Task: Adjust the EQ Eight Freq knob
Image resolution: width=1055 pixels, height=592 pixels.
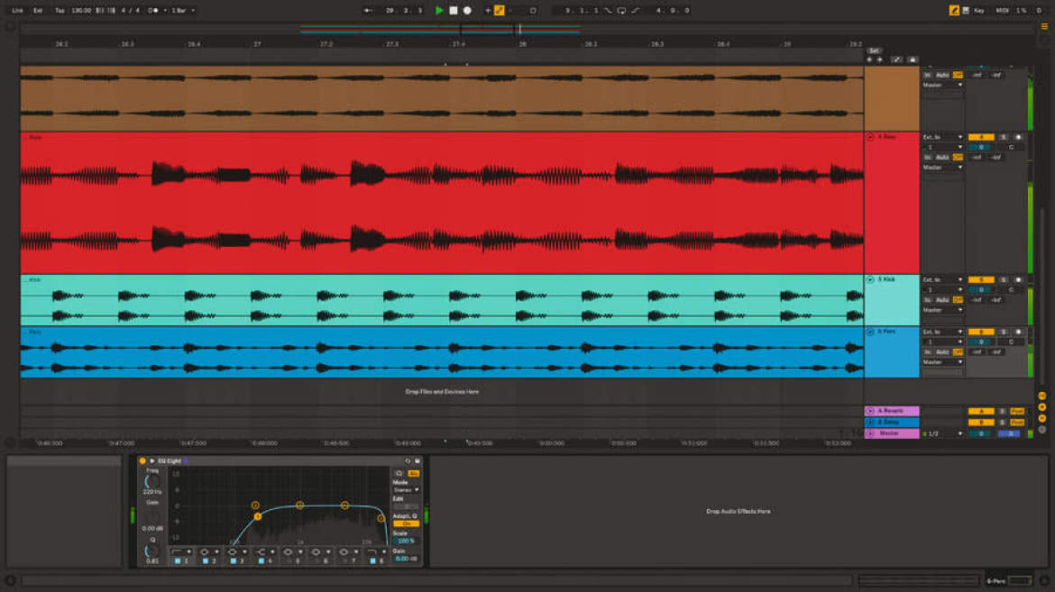Action: tap(152, 482)
